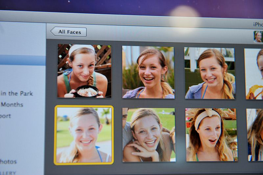Select the yellow-highlighted face photo

[84, 135]
